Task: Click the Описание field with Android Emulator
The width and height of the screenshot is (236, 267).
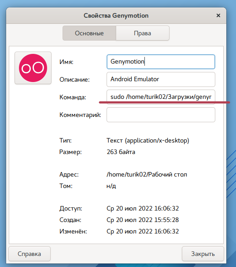Action: pyautogui.click(x=161, y=79)
